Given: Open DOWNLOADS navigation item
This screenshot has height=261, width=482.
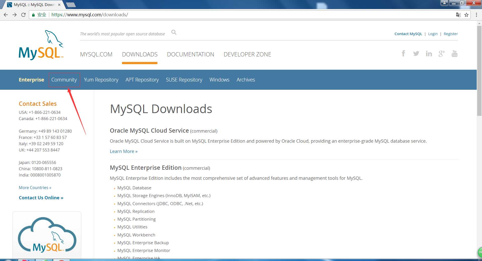Looking at the screenshot, I should pyautogui.click(x=140, y=54).
